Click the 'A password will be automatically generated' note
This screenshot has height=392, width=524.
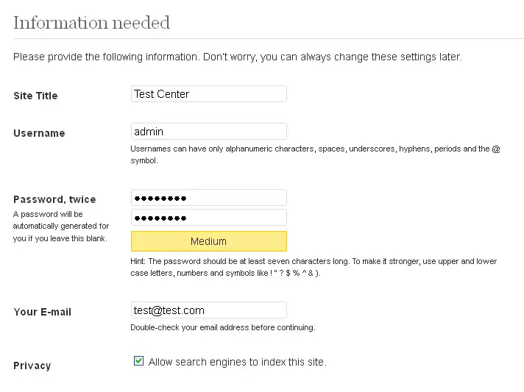pyautogui.click(x=61, y=226)
